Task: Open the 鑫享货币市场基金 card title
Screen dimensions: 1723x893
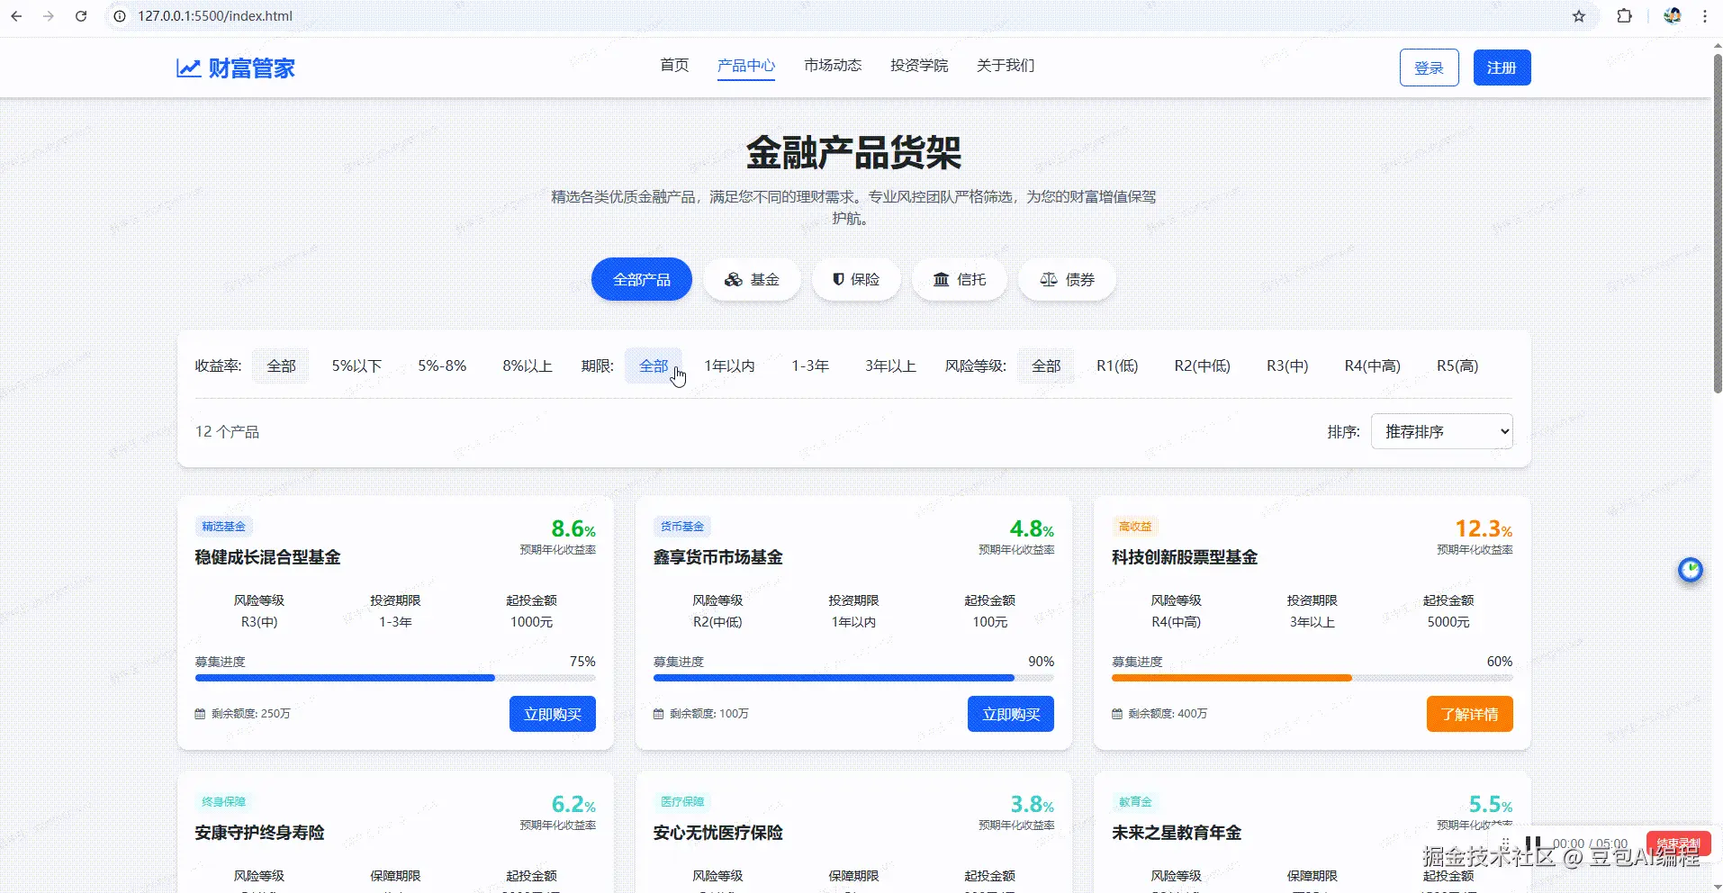Action: click(x=717, y=557)
